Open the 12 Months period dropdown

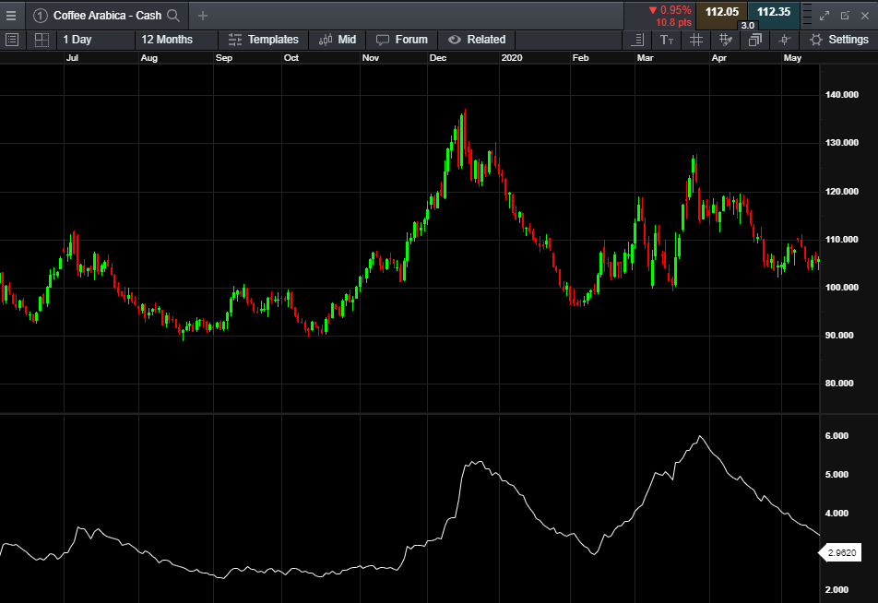pos(176,40)
